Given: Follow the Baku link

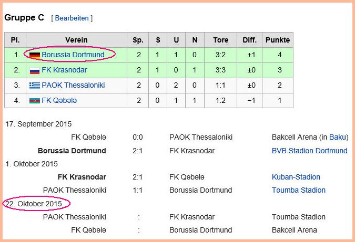Looking at the screenshot, I should tap(338, 137).
